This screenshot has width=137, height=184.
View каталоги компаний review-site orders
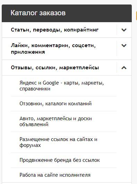[55, 104]
